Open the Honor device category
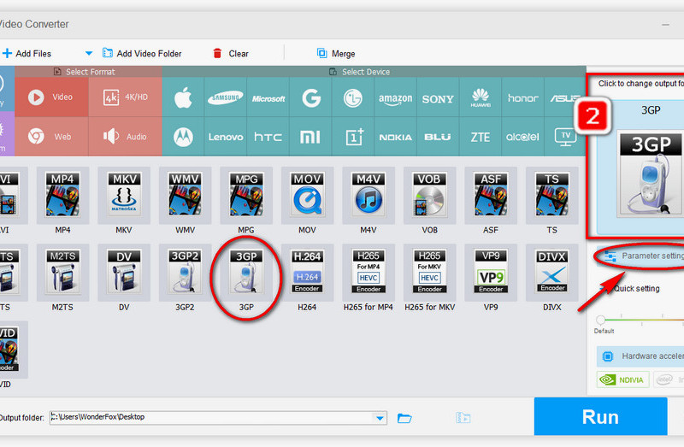 522,97
